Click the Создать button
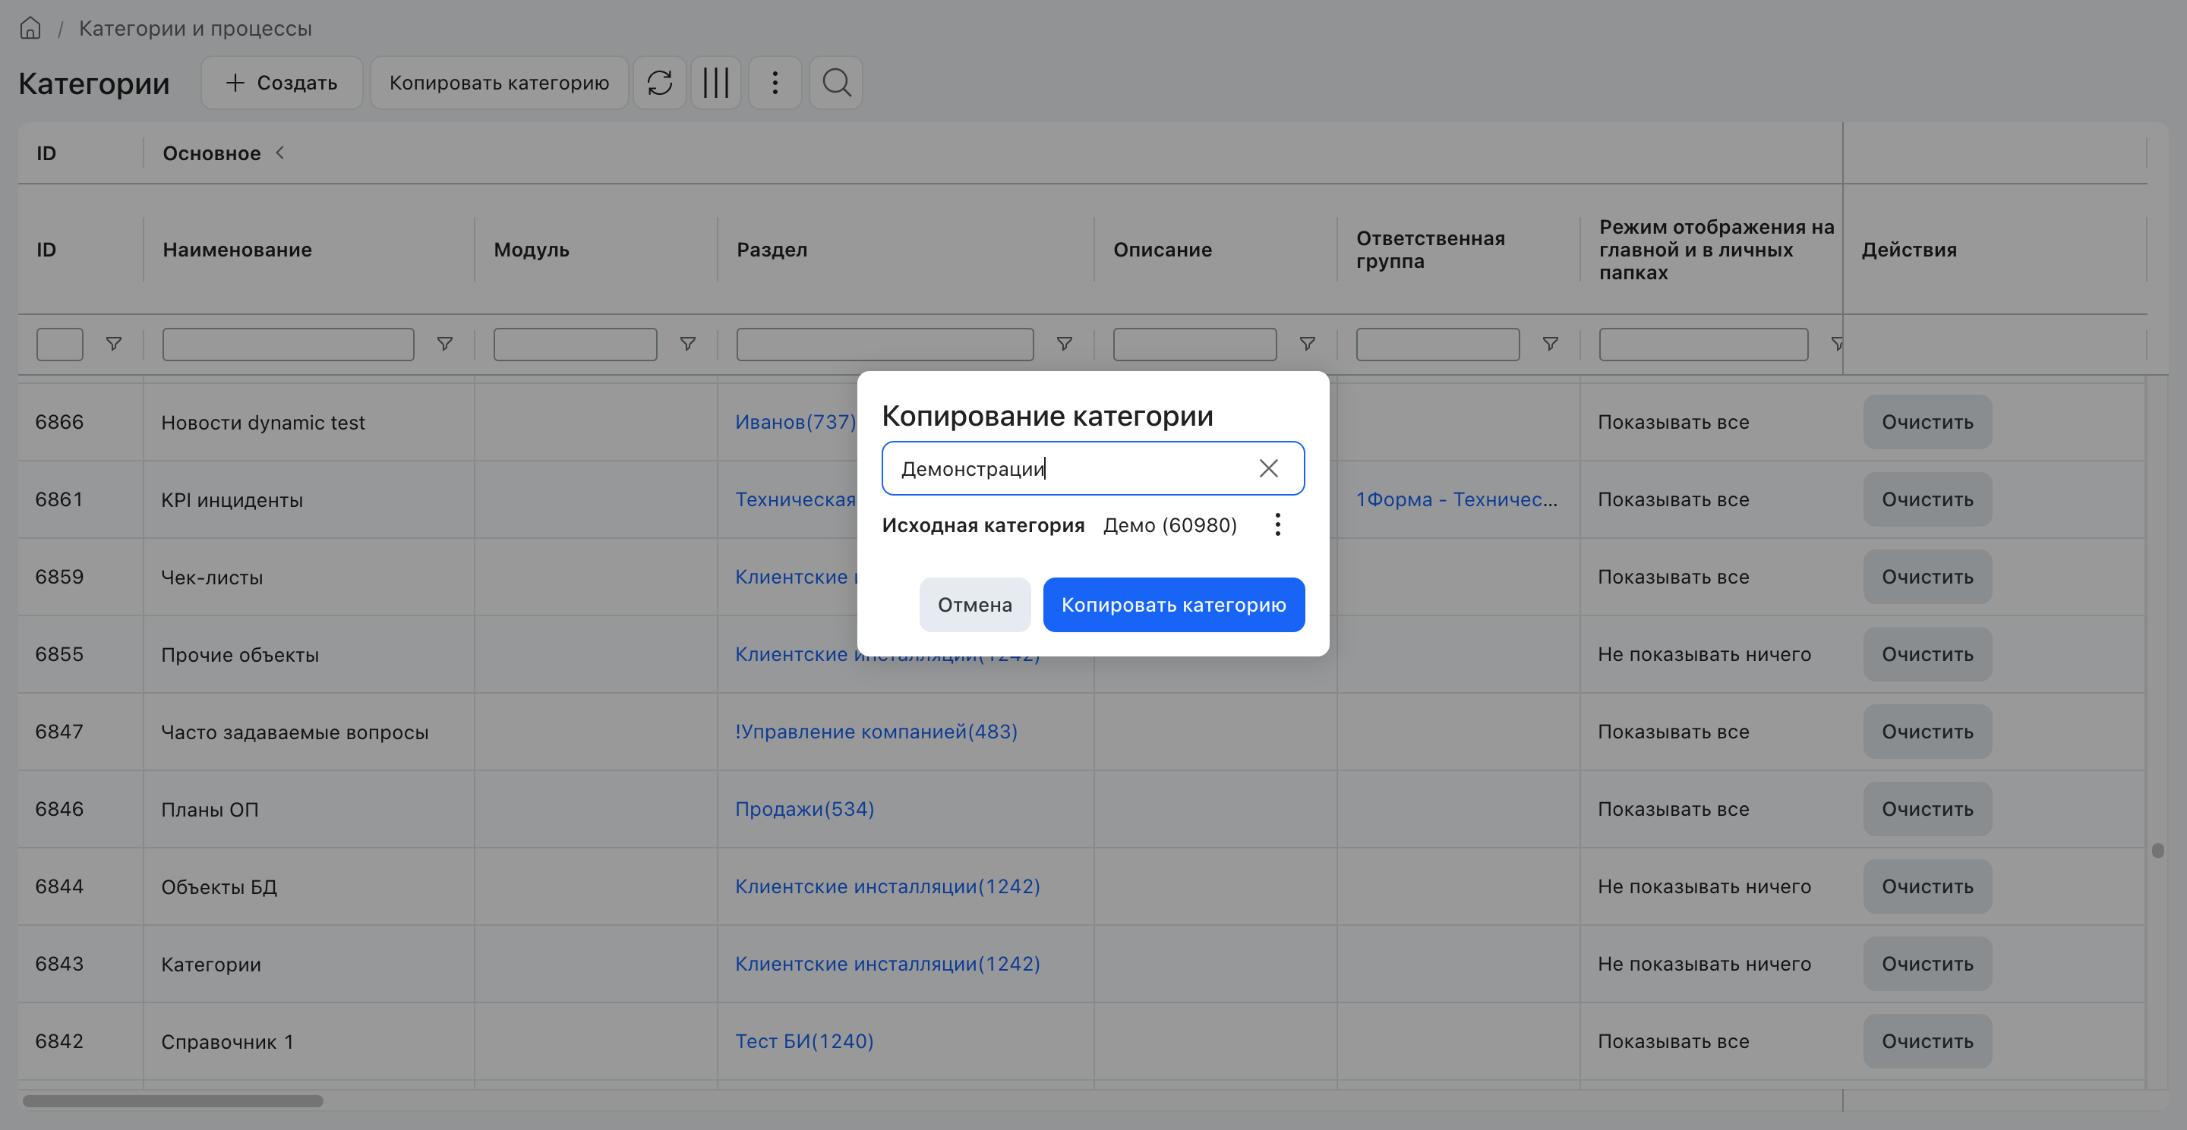 (281, 82)
